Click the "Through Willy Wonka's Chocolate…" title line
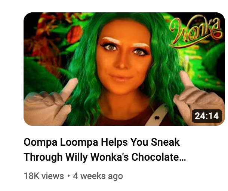This screenshot has width=228, height=191. [105, 157]
